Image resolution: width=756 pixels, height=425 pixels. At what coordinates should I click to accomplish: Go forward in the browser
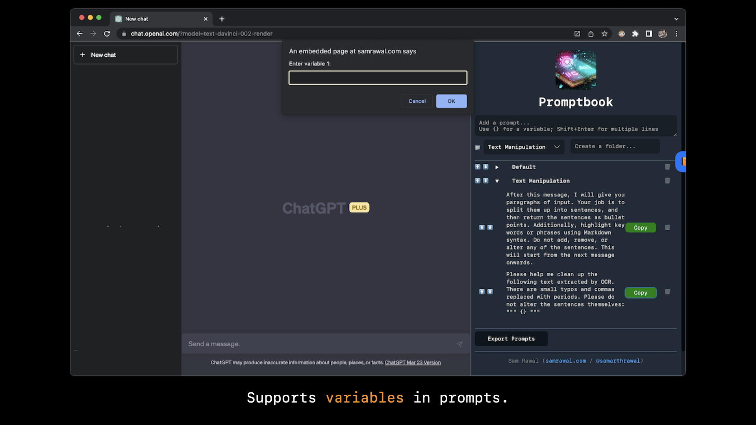click(93, 34)
